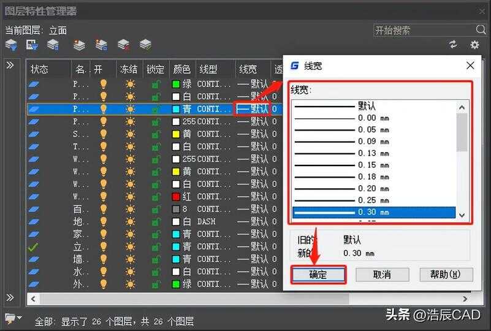This screenshot has height=331, width=491.
Task: Click the 取消 button
Action: (x=382, y=275)
